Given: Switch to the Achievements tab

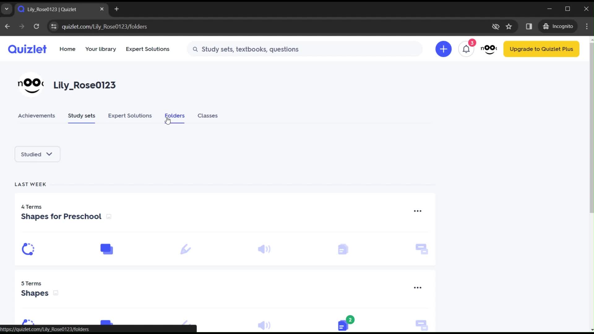Looking at the screenshot, I should pos(37,116).
